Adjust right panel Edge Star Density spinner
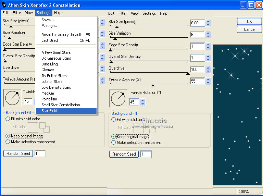This screenshot has height=196, width=263. point(208,46)
